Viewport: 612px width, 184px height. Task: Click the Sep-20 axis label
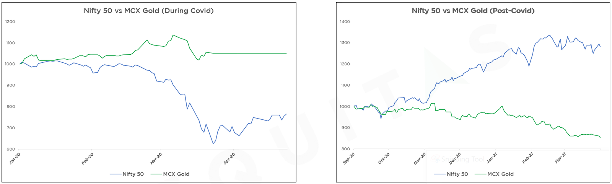349,159
